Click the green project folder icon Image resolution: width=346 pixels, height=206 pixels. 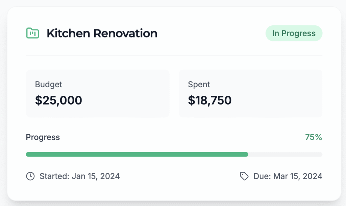tap(33, 33)
